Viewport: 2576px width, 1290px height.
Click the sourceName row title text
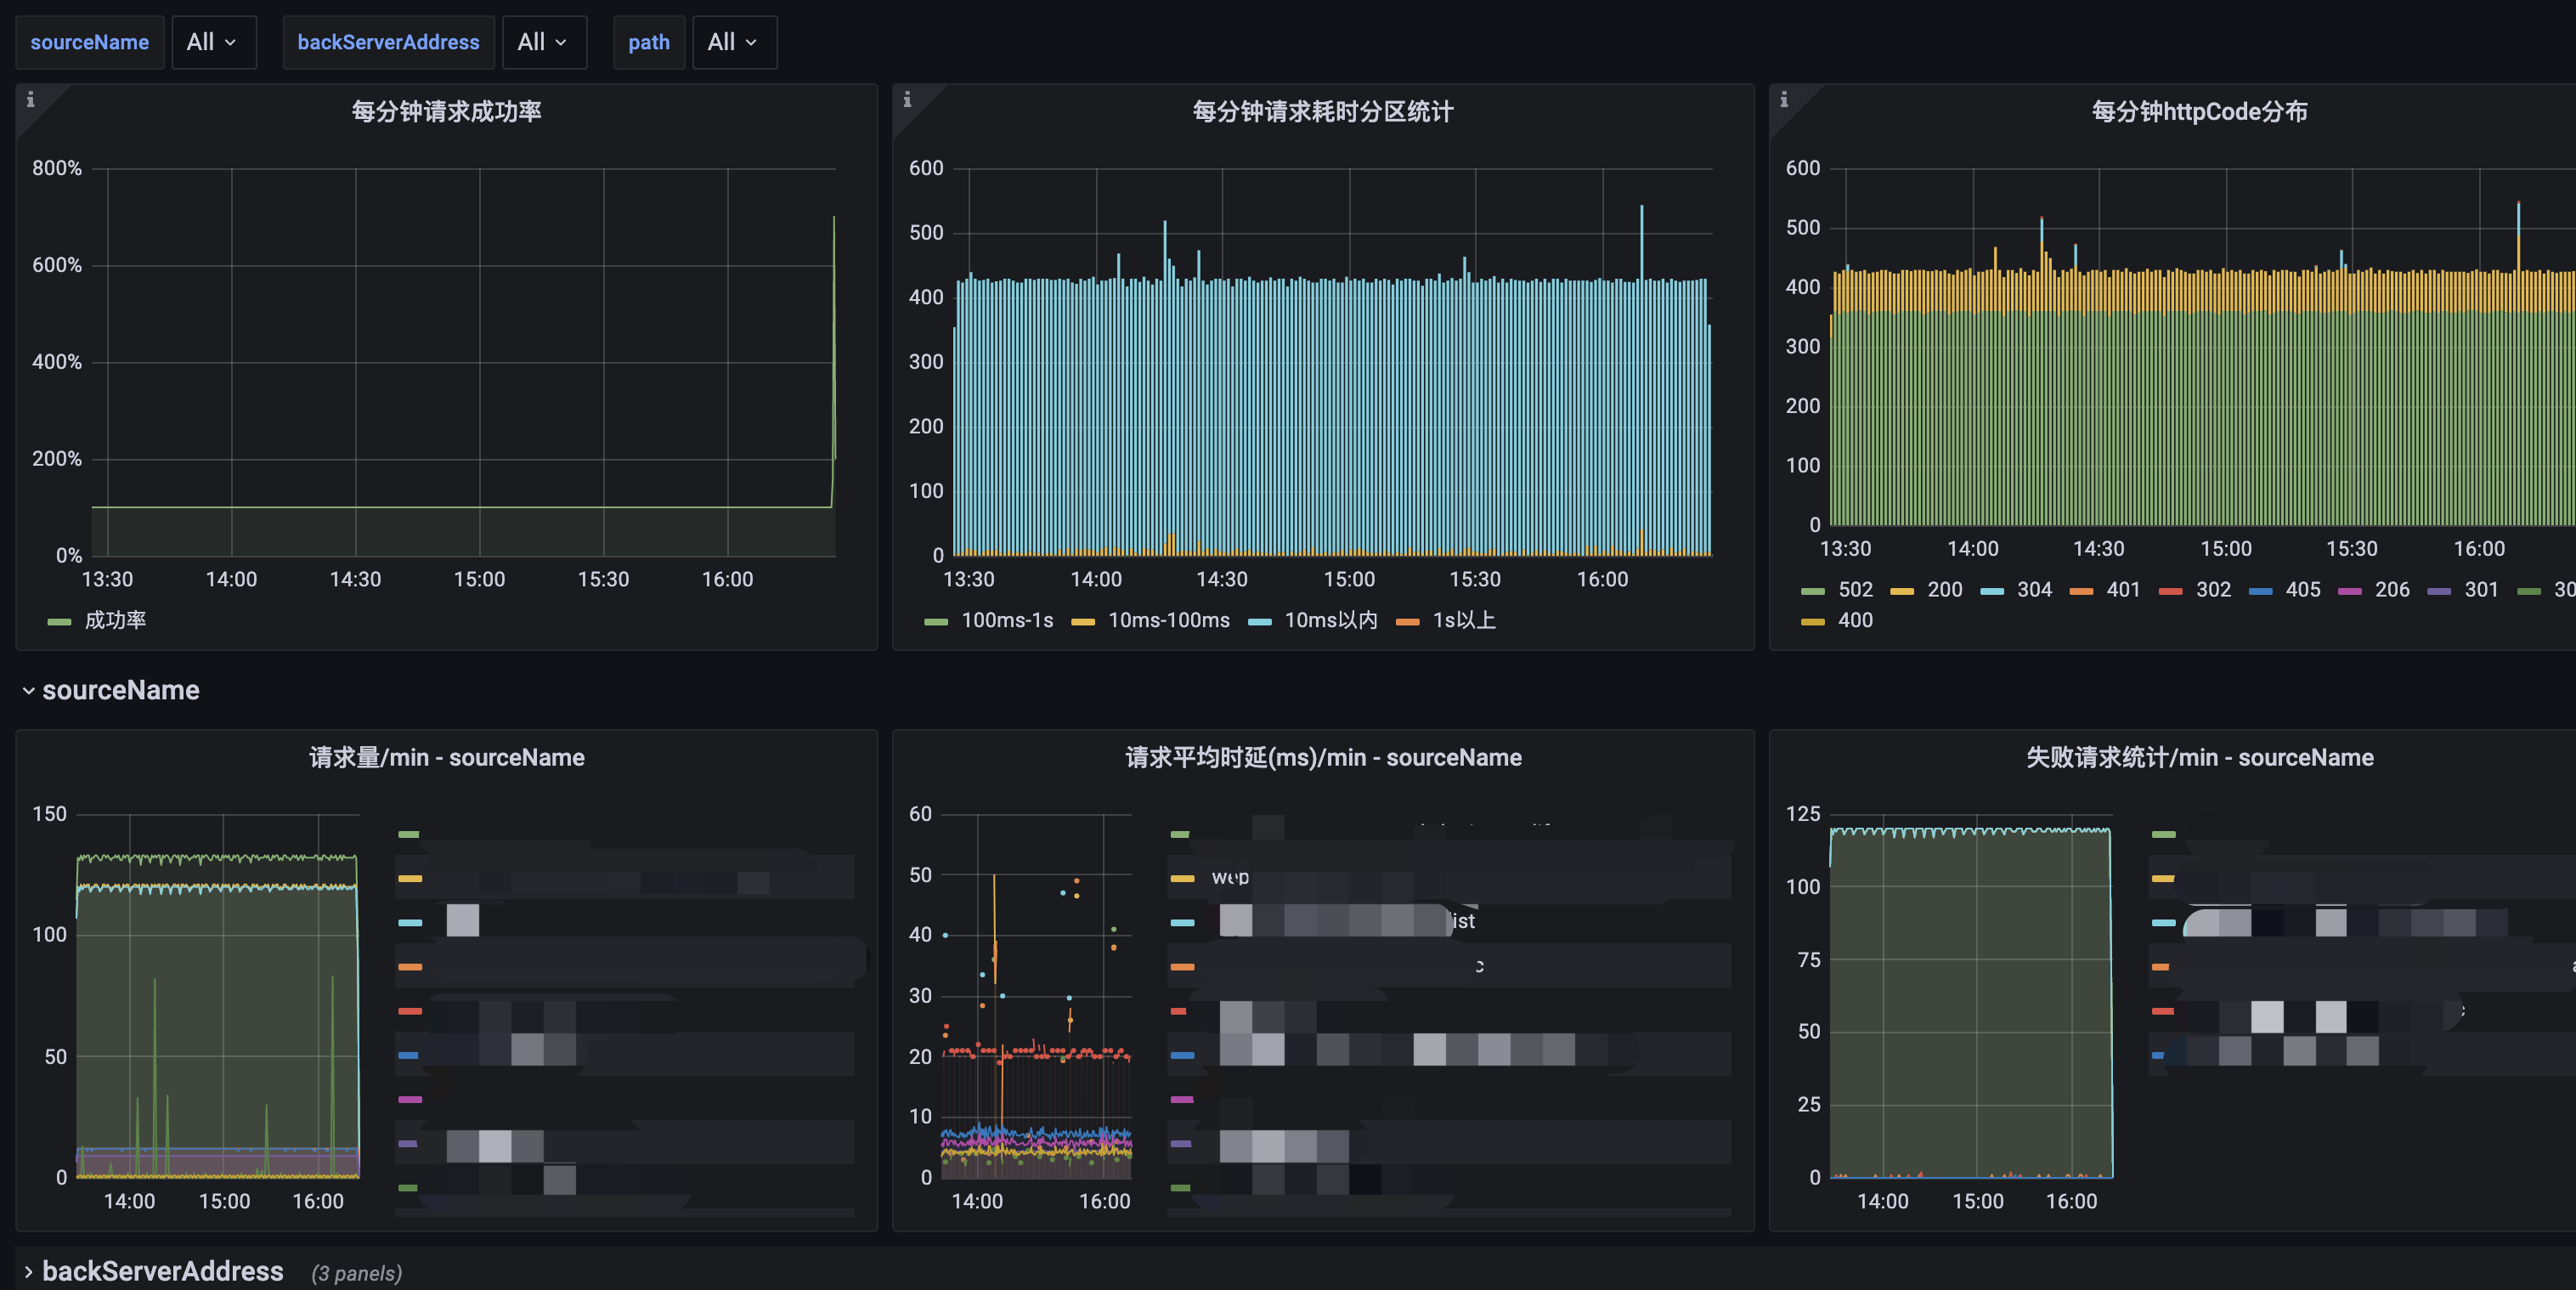[x=121, y=690]
